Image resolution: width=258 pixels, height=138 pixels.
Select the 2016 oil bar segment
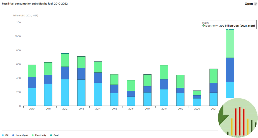pos(131,101)
